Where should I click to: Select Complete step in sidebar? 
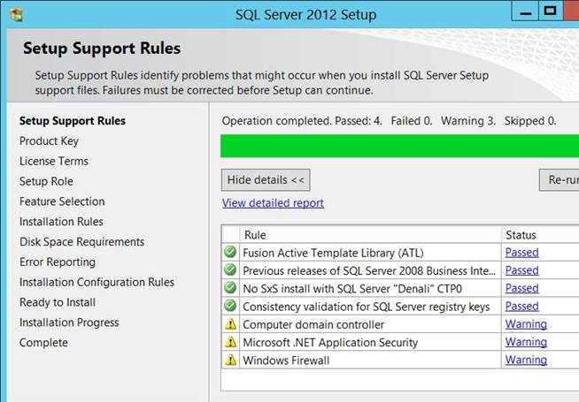pyautogui.click(x=43, y=343)
